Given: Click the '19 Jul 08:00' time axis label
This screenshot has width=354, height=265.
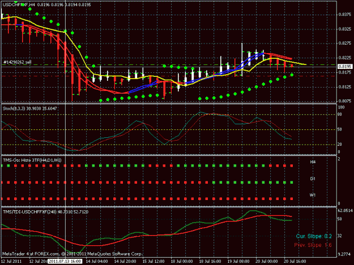Looking at the screenshot, I should (x=238, y=262).
